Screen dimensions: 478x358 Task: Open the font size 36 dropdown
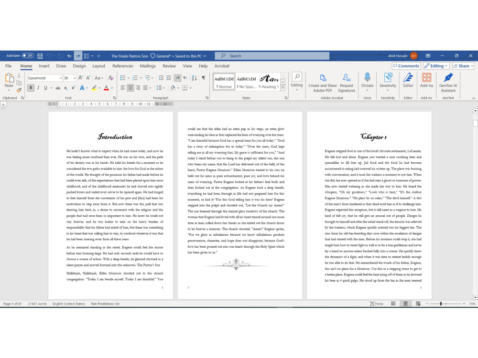[x=75, y=78]
